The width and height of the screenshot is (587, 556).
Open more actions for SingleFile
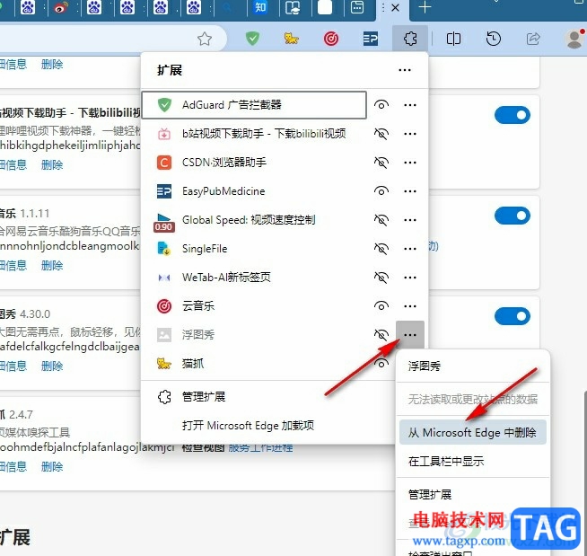(x=410, y=249)
